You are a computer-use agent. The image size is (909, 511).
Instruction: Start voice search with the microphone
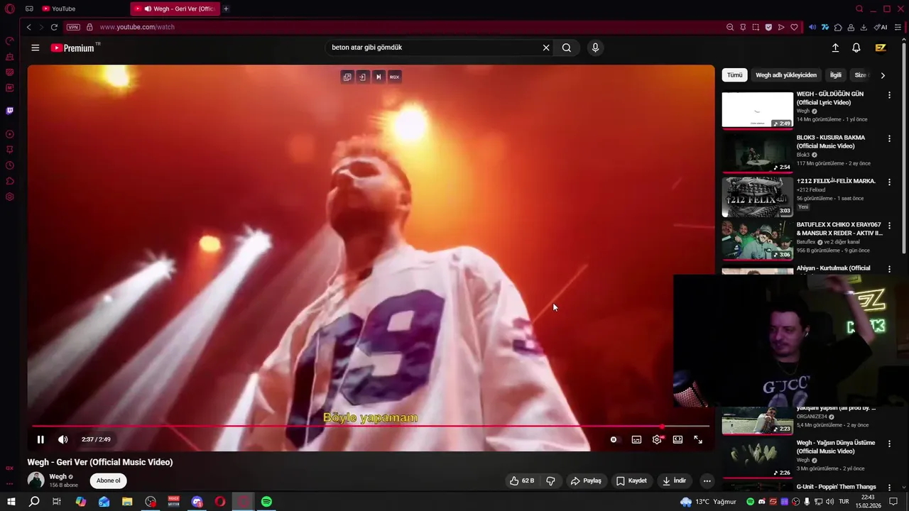coord(595,48)
